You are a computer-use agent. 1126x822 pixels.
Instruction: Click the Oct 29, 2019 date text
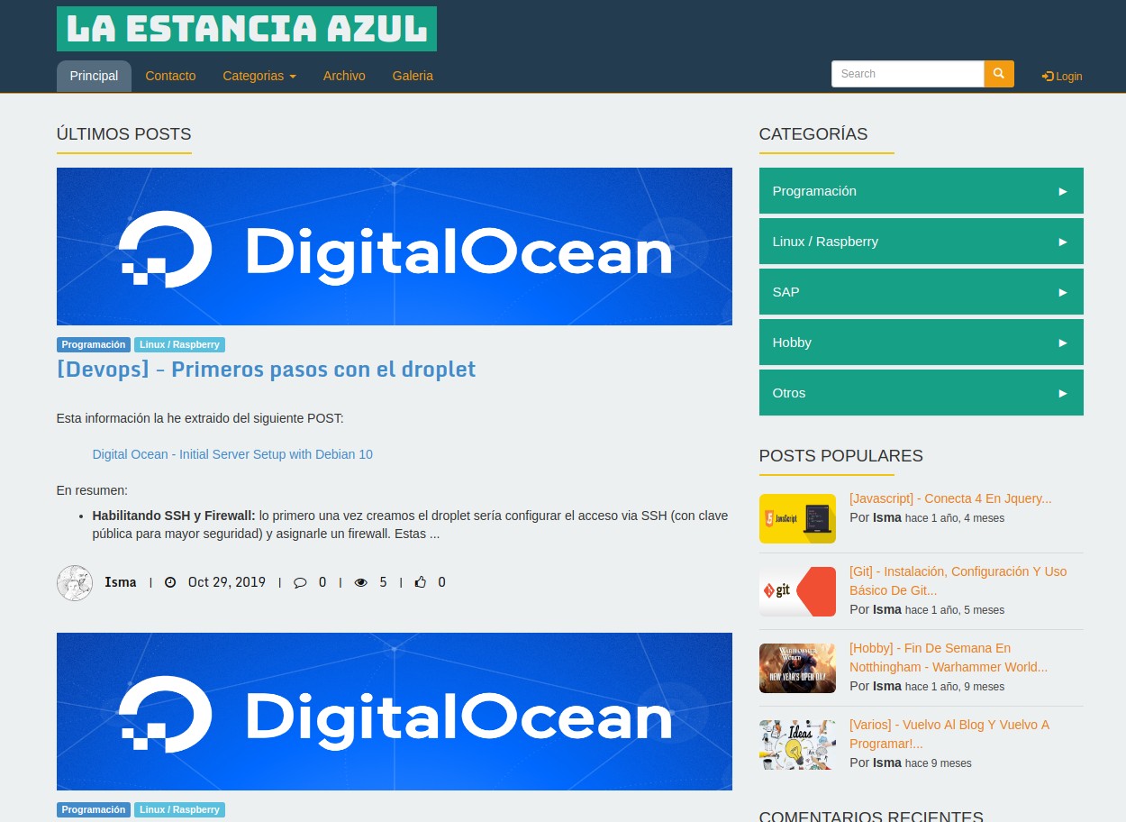[227, 582]
